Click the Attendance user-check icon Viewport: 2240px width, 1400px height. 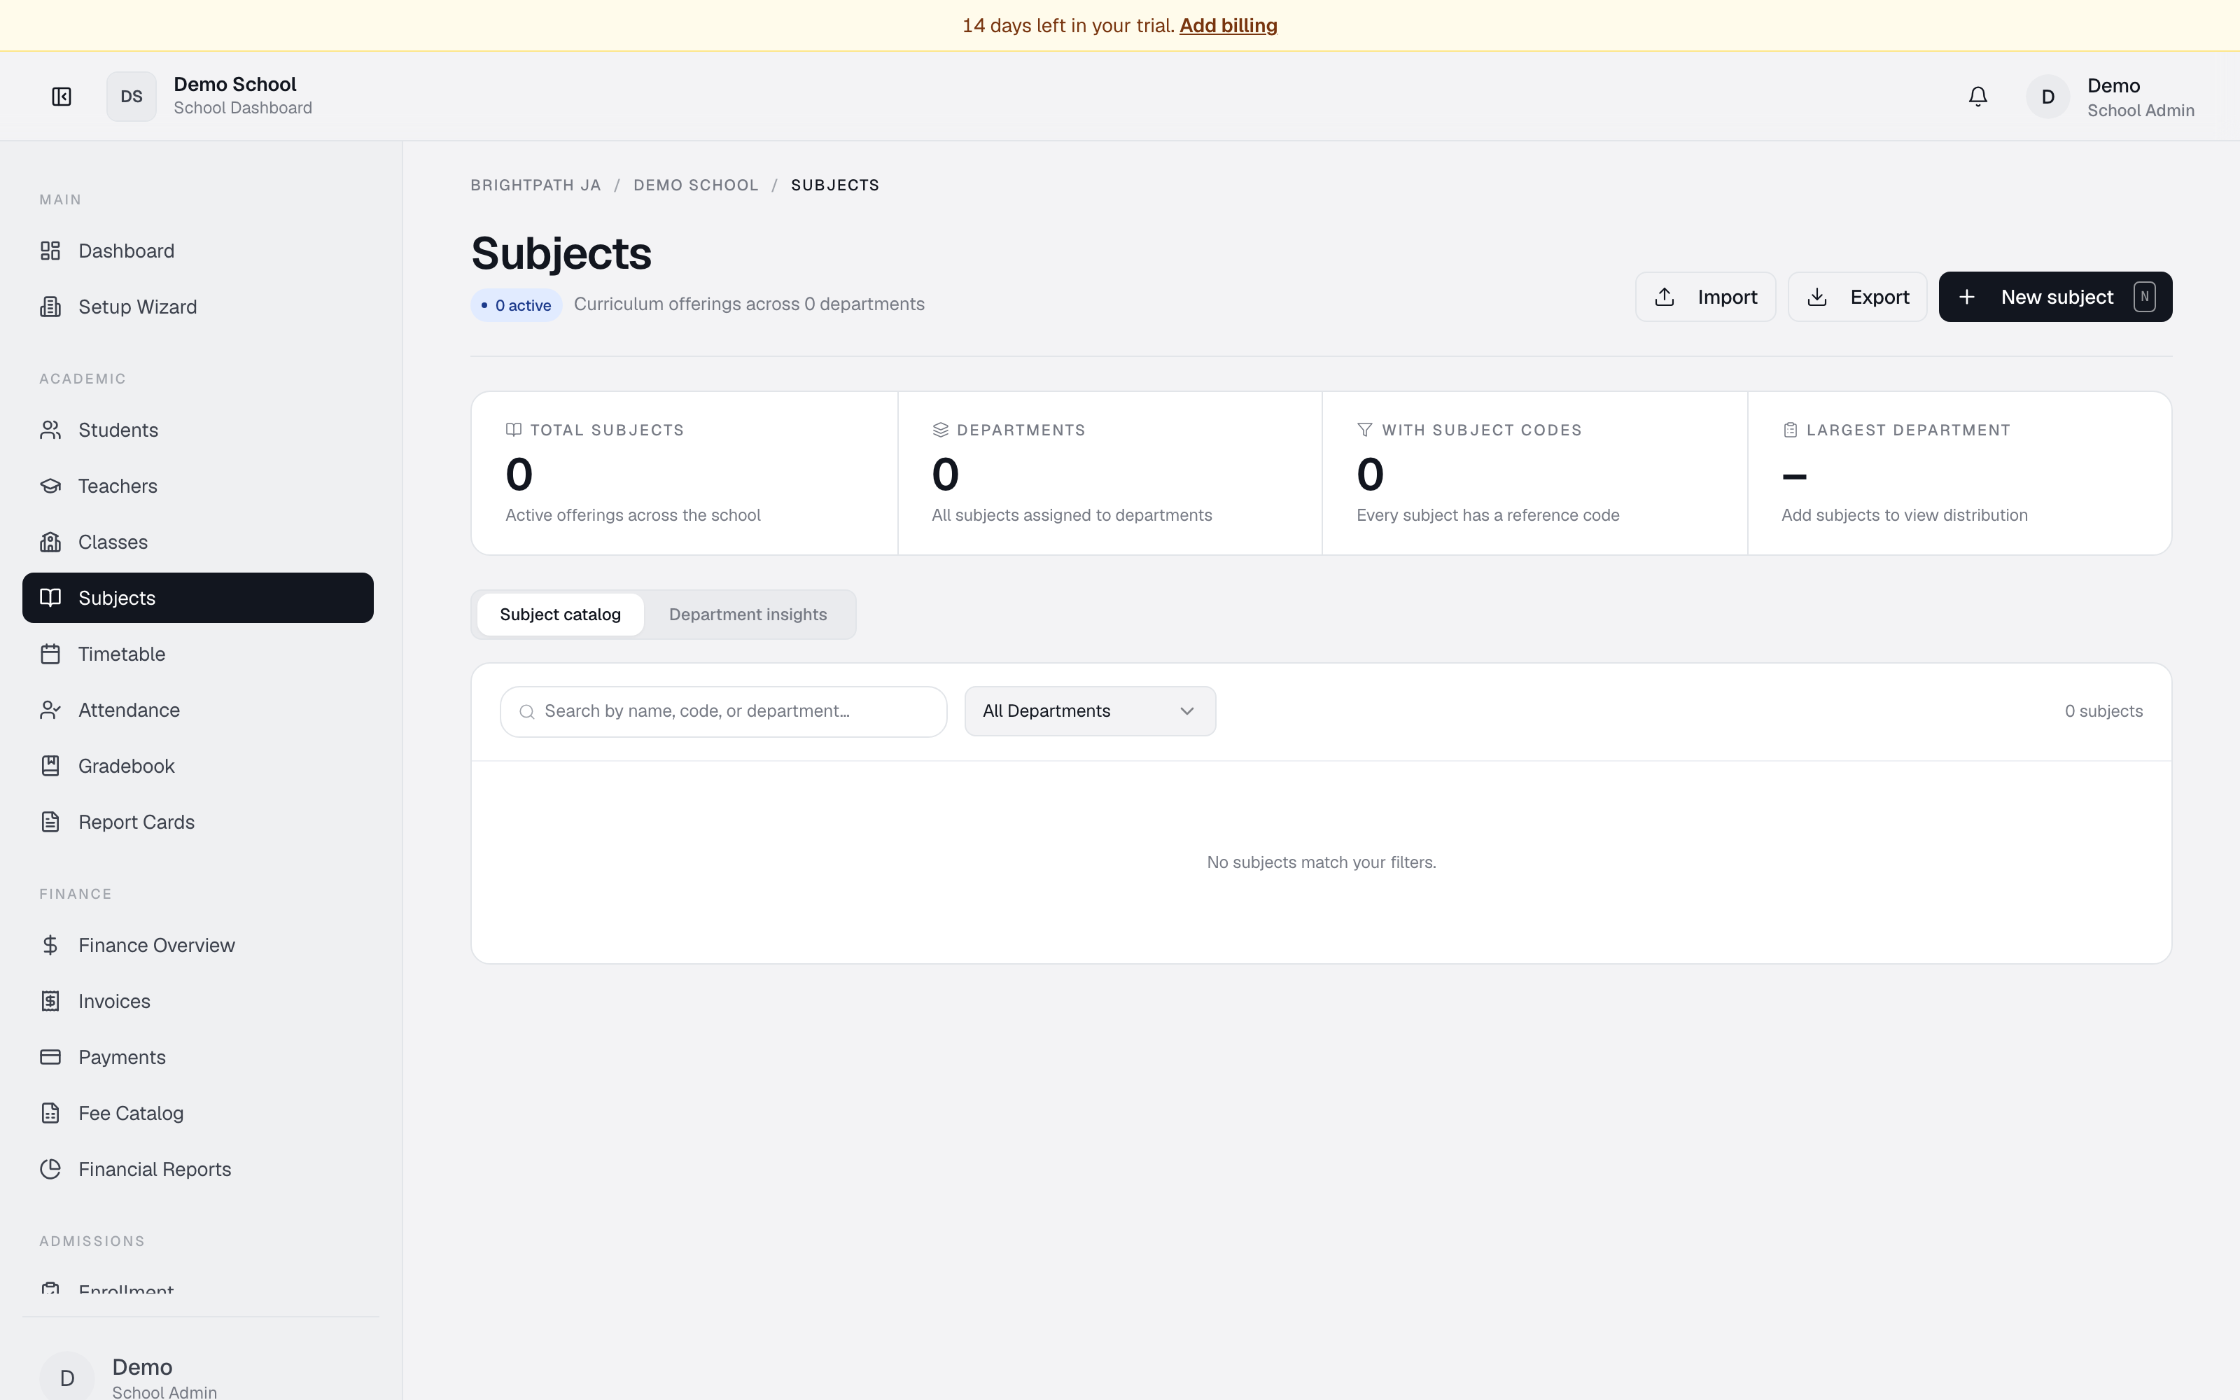coord(51,710)
